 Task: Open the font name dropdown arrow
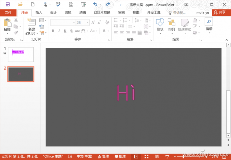pos(74,23)
